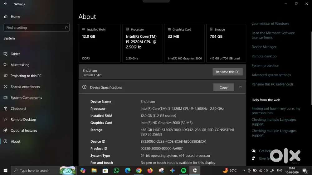Image resolution: width=312 pixels, height=175 pixels.
Task: Click the Latitude E6420 model text
Action: pos(92,75)
